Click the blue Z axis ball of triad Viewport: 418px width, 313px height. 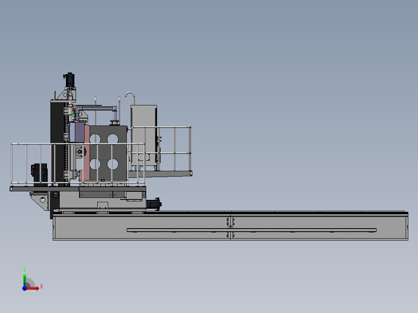24,288
